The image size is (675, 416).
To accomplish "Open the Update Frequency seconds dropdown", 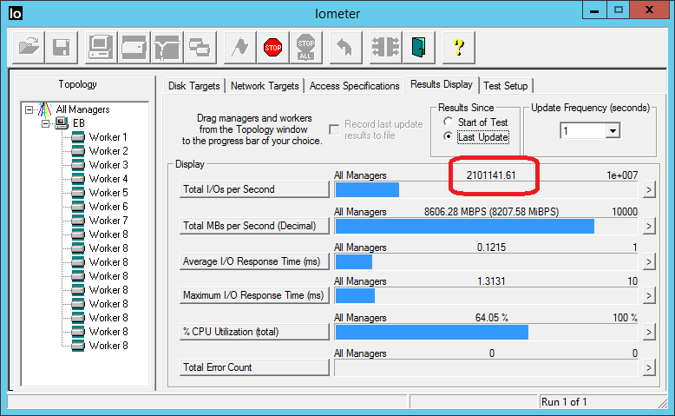I will pos(613,130).
